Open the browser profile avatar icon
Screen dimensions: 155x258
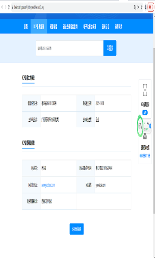pos(146,7)
